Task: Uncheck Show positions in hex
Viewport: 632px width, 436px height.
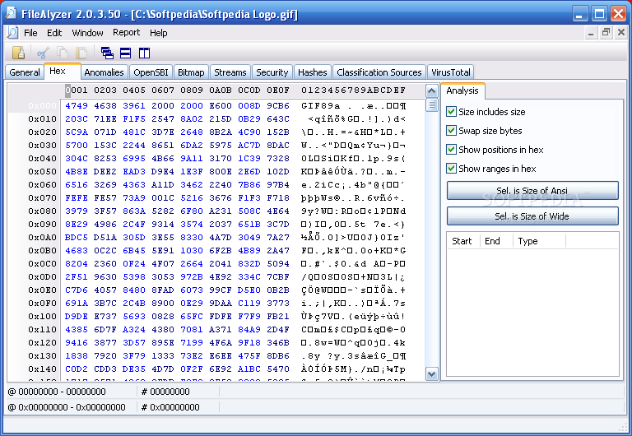Action: pyautogui.click(x=452, y=150)
